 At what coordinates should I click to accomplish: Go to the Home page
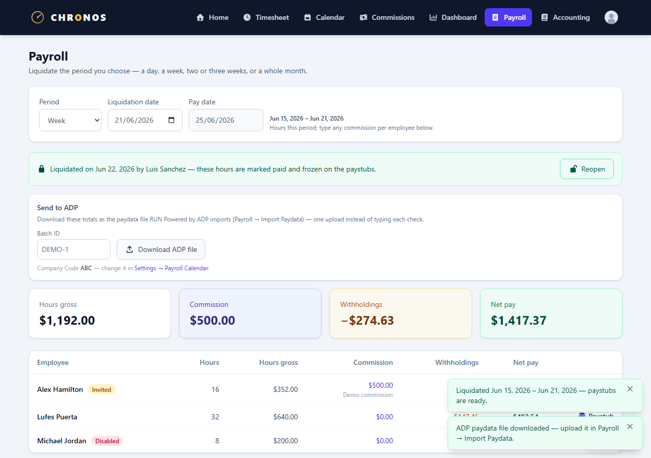point(212,17)
